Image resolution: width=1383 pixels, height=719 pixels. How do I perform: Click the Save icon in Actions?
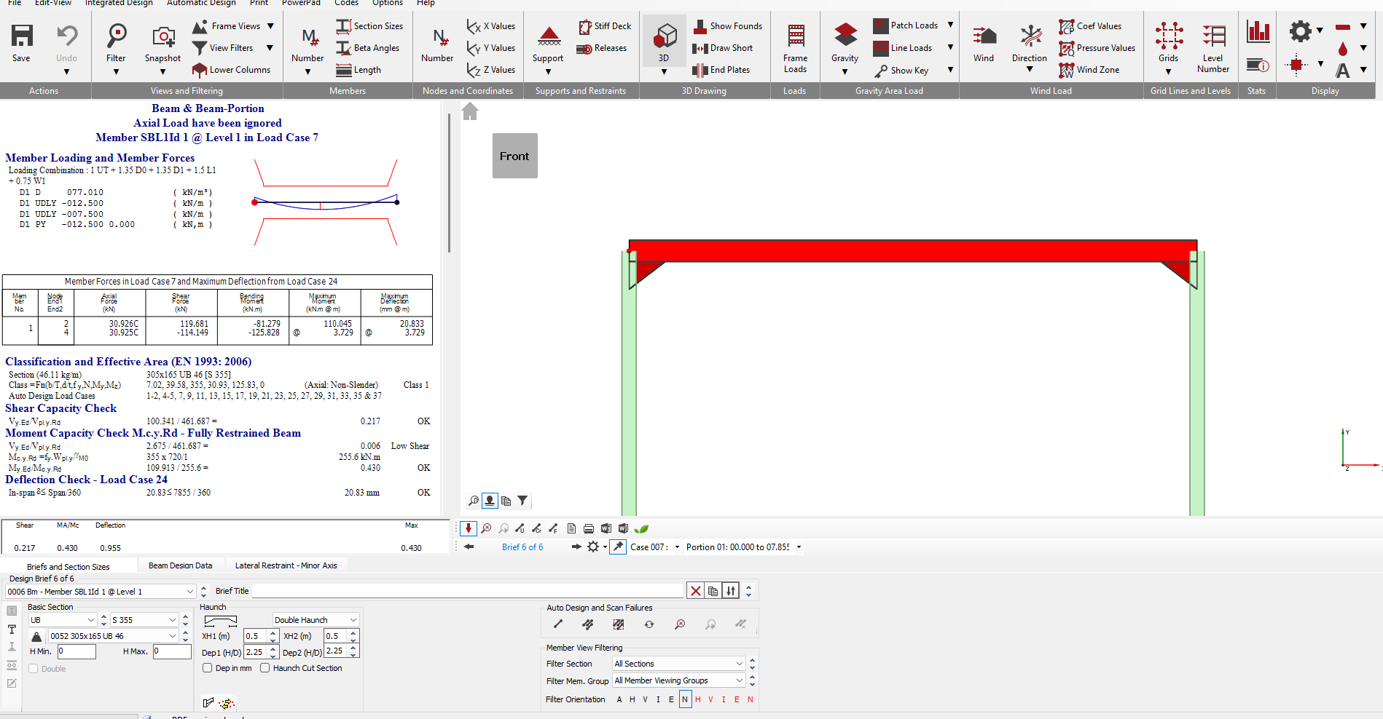[22, 36]
